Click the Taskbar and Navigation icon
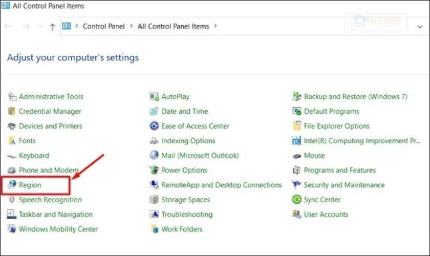 pos(12,215)
